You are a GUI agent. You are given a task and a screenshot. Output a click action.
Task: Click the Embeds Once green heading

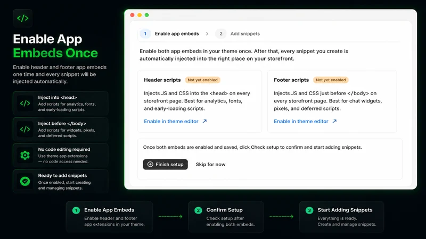[55, 53]
